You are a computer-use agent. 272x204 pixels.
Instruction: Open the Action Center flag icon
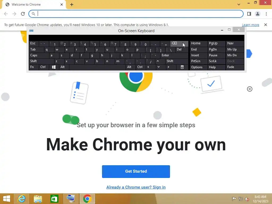click(234, 199)
